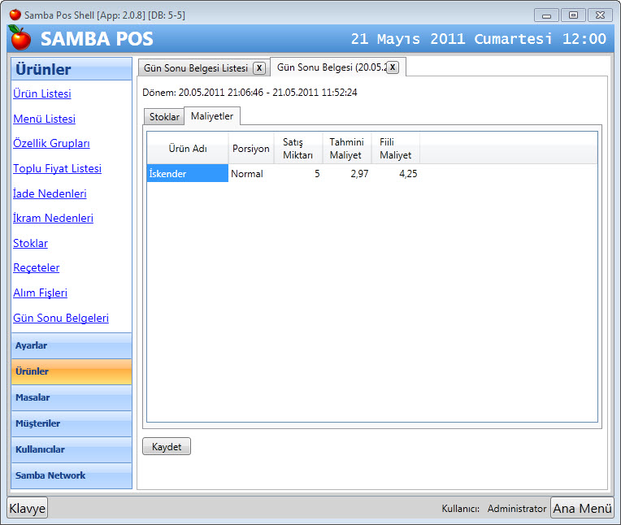Open Toplu Fiyat Listesi
Viewport: 621px width, 525px height.
pyautogui.click(x=57, y=169)
